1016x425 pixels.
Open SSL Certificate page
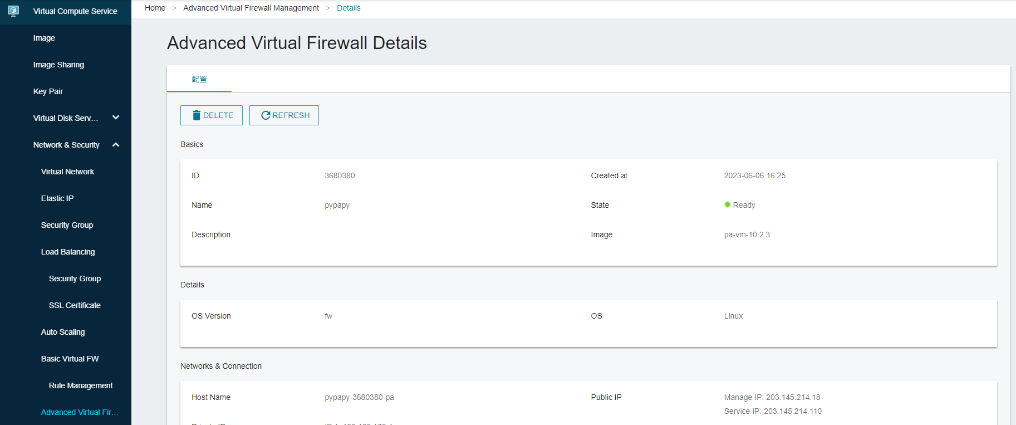pyautogui.click(x=75, y=305)
